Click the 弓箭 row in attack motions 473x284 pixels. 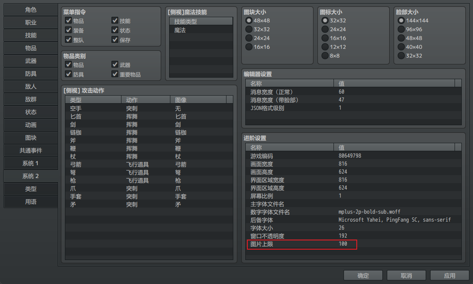coord(149,164)
